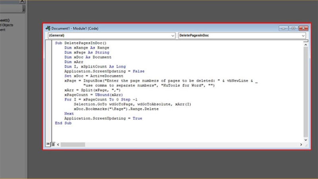The image size is (318, 179).
Task: Click the split bar above the vertical scrollbar
Action: tap(306, 41)
